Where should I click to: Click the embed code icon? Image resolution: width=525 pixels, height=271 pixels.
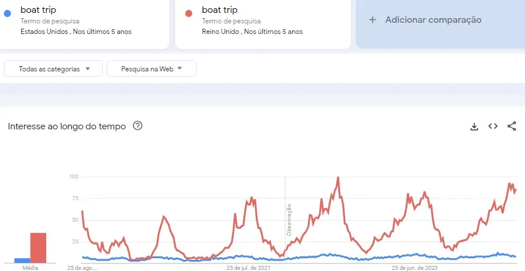point(493,126)
